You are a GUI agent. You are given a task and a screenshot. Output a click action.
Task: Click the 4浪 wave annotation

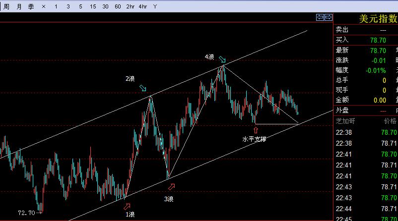point(209,57)
